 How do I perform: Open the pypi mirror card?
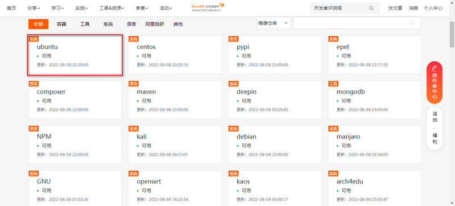(275, 55)
